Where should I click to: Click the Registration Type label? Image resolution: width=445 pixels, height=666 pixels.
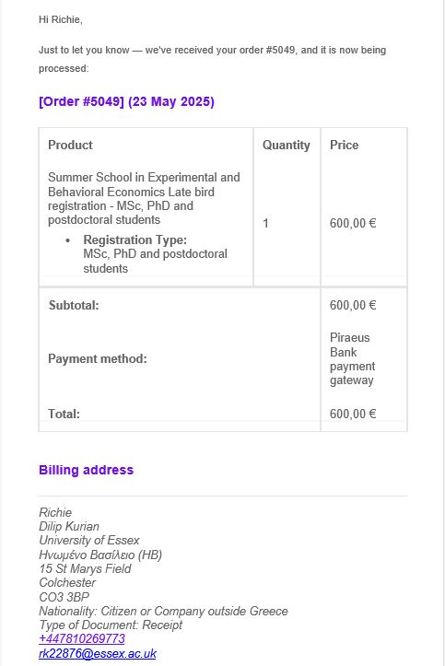[x=135, y=240]
